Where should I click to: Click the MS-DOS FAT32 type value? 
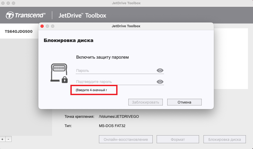click(x=112, y=126)
